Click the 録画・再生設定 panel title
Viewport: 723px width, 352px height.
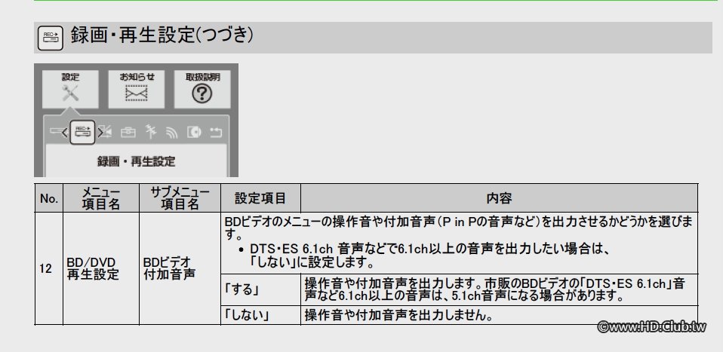(x=136, y=162)
